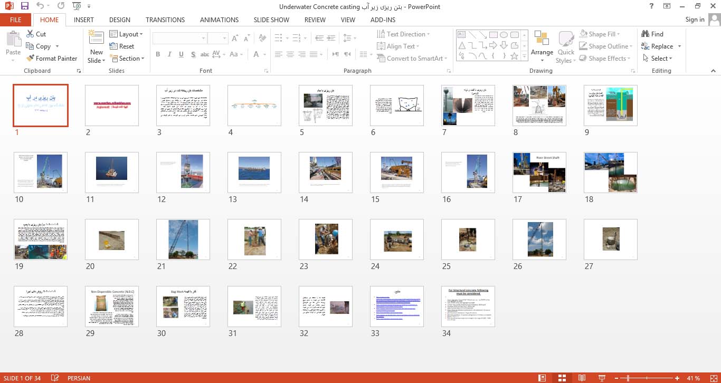Expand the Select dropdown in Editing
Viewport: 721px width, 383px height.
pyautogui.click(x=657, y=59)
